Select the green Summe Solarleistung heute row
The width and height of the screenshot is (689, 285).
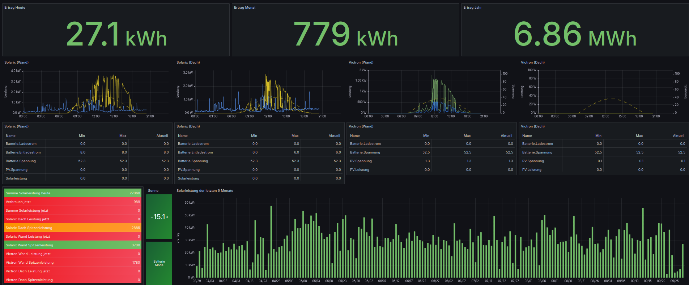pyautogui.click(x=72, y=193)
